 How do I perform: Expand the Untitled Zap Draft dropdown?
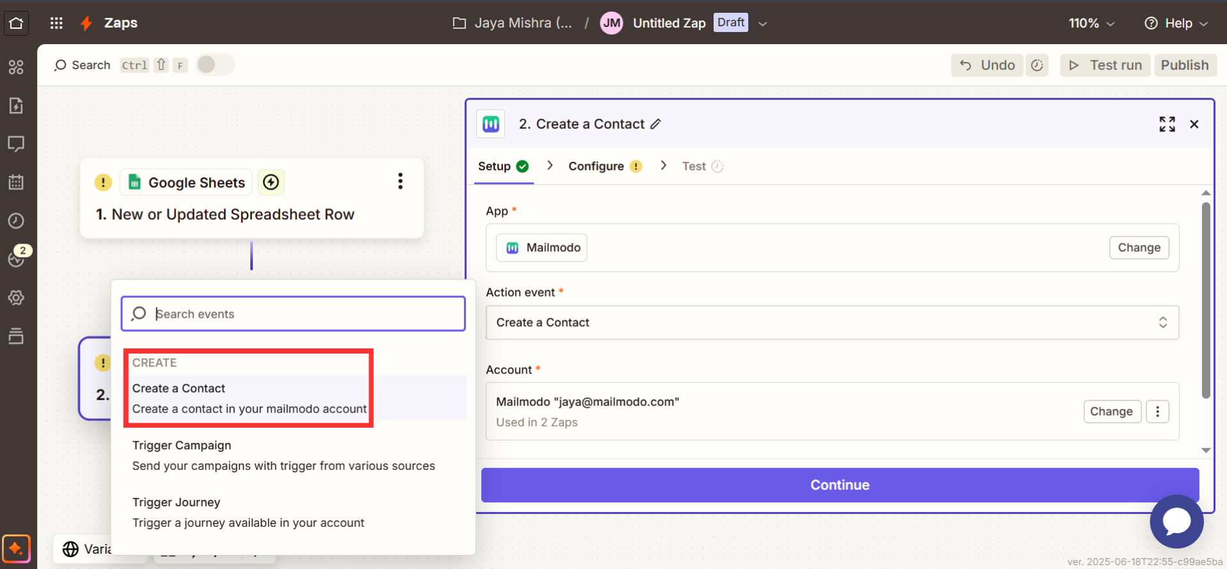tap(762, 24)
